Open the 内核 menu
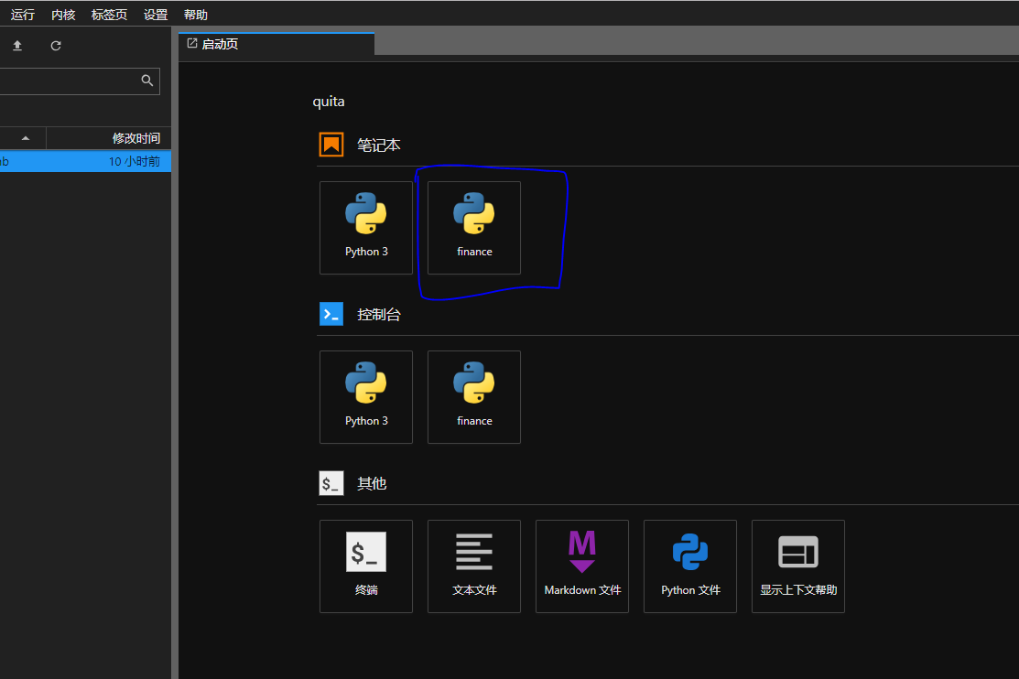This screenshot has width=1019, height=679. pos(63,15)
